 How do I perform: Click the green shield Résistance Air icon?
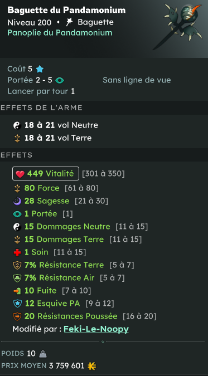point(17,278)
